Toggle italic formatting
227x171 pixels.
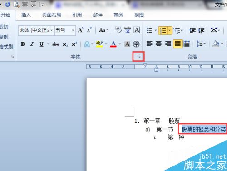click(32, 44)
